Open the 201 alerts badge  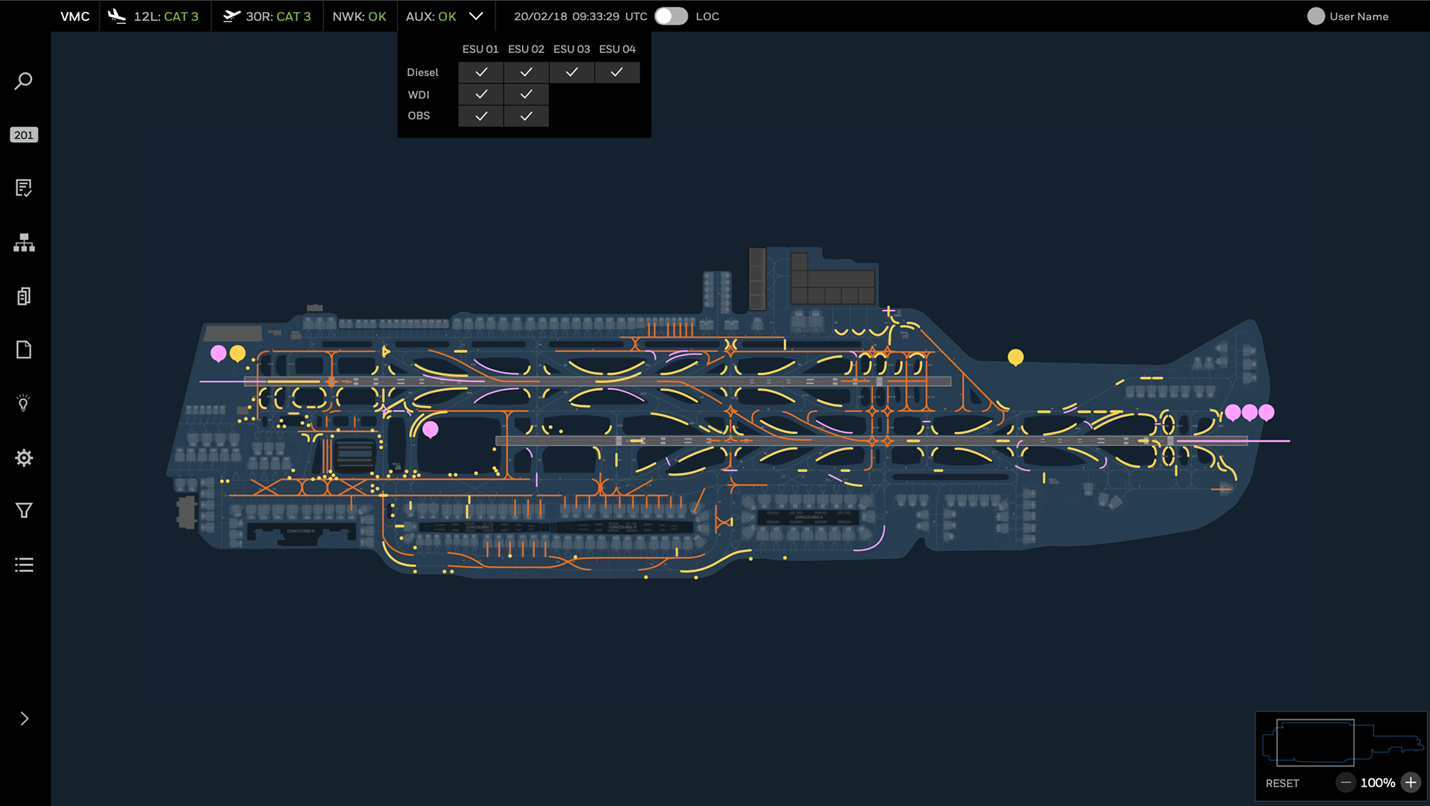coord(24,135)
